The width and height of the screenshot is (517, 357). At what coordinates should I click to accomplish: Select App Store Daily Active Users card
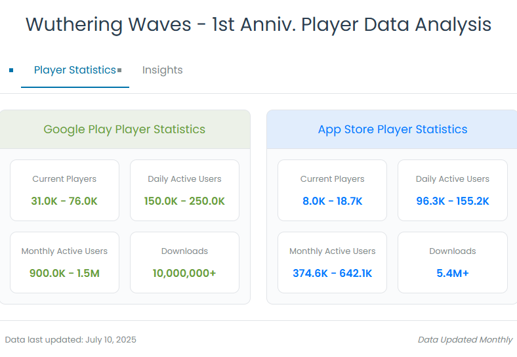tap(452, 190)
